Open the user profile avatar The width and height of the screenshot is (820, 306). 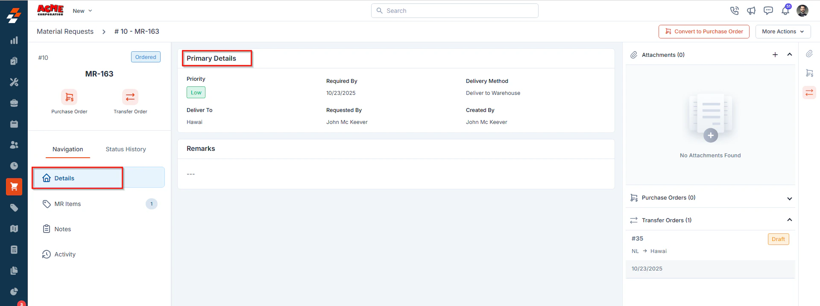(x=802, y=11)
